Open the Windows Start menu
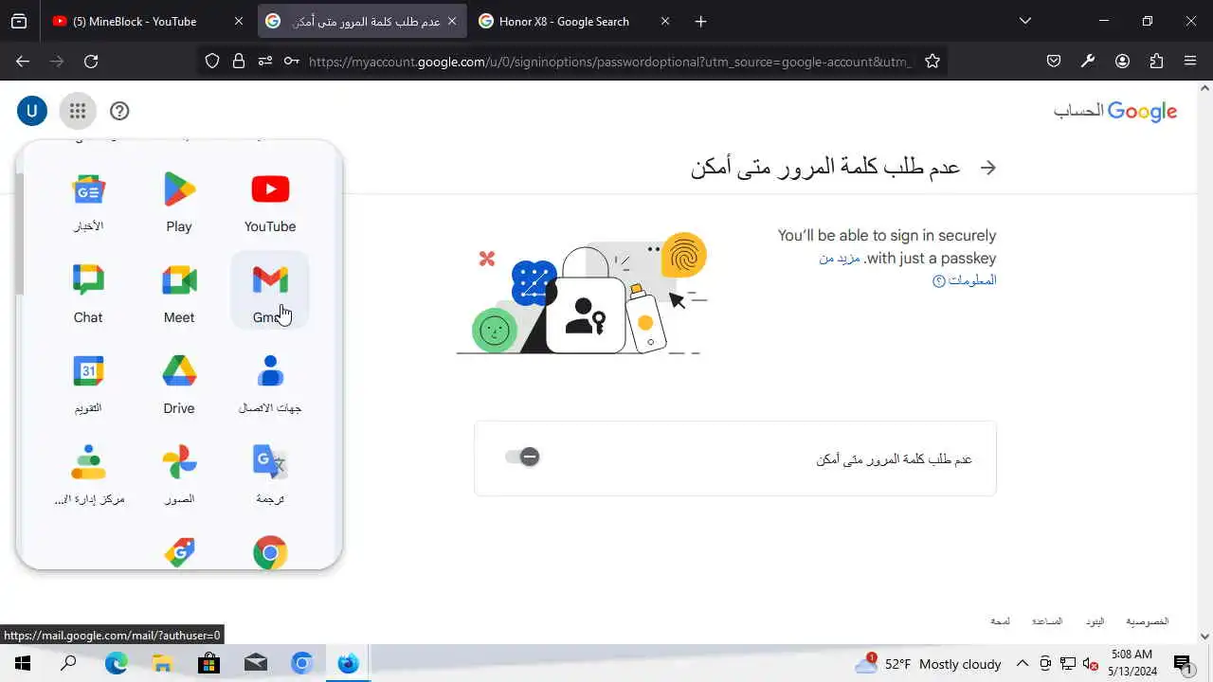Image resolution: width=1213 pixels, height=682 pixels. tap(23, 664)
